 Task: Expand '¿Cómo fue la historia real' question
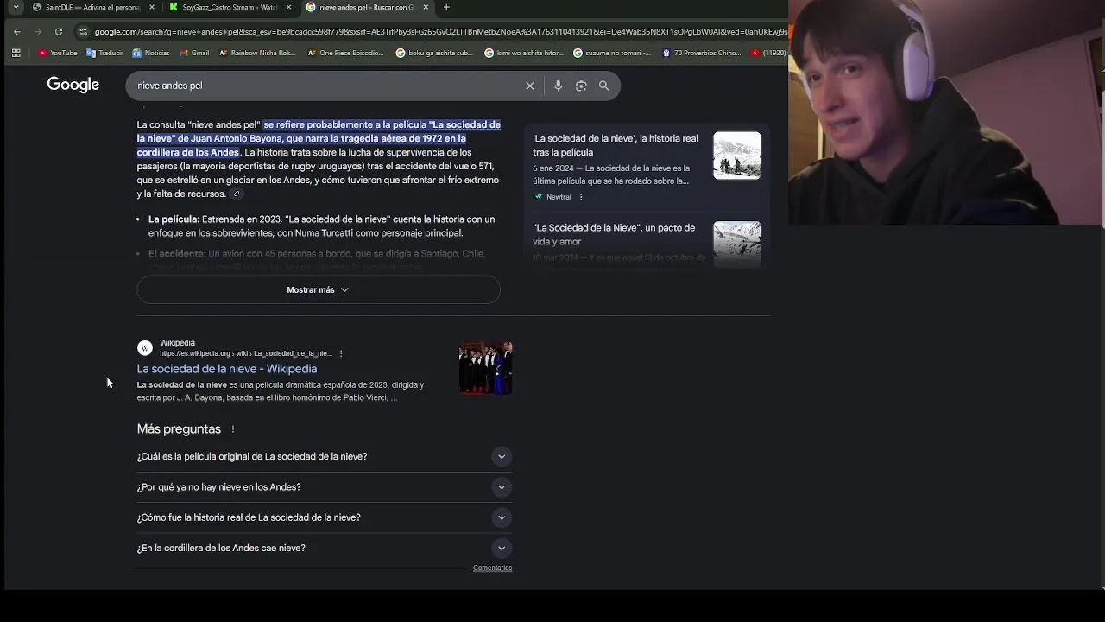[325, 517]
